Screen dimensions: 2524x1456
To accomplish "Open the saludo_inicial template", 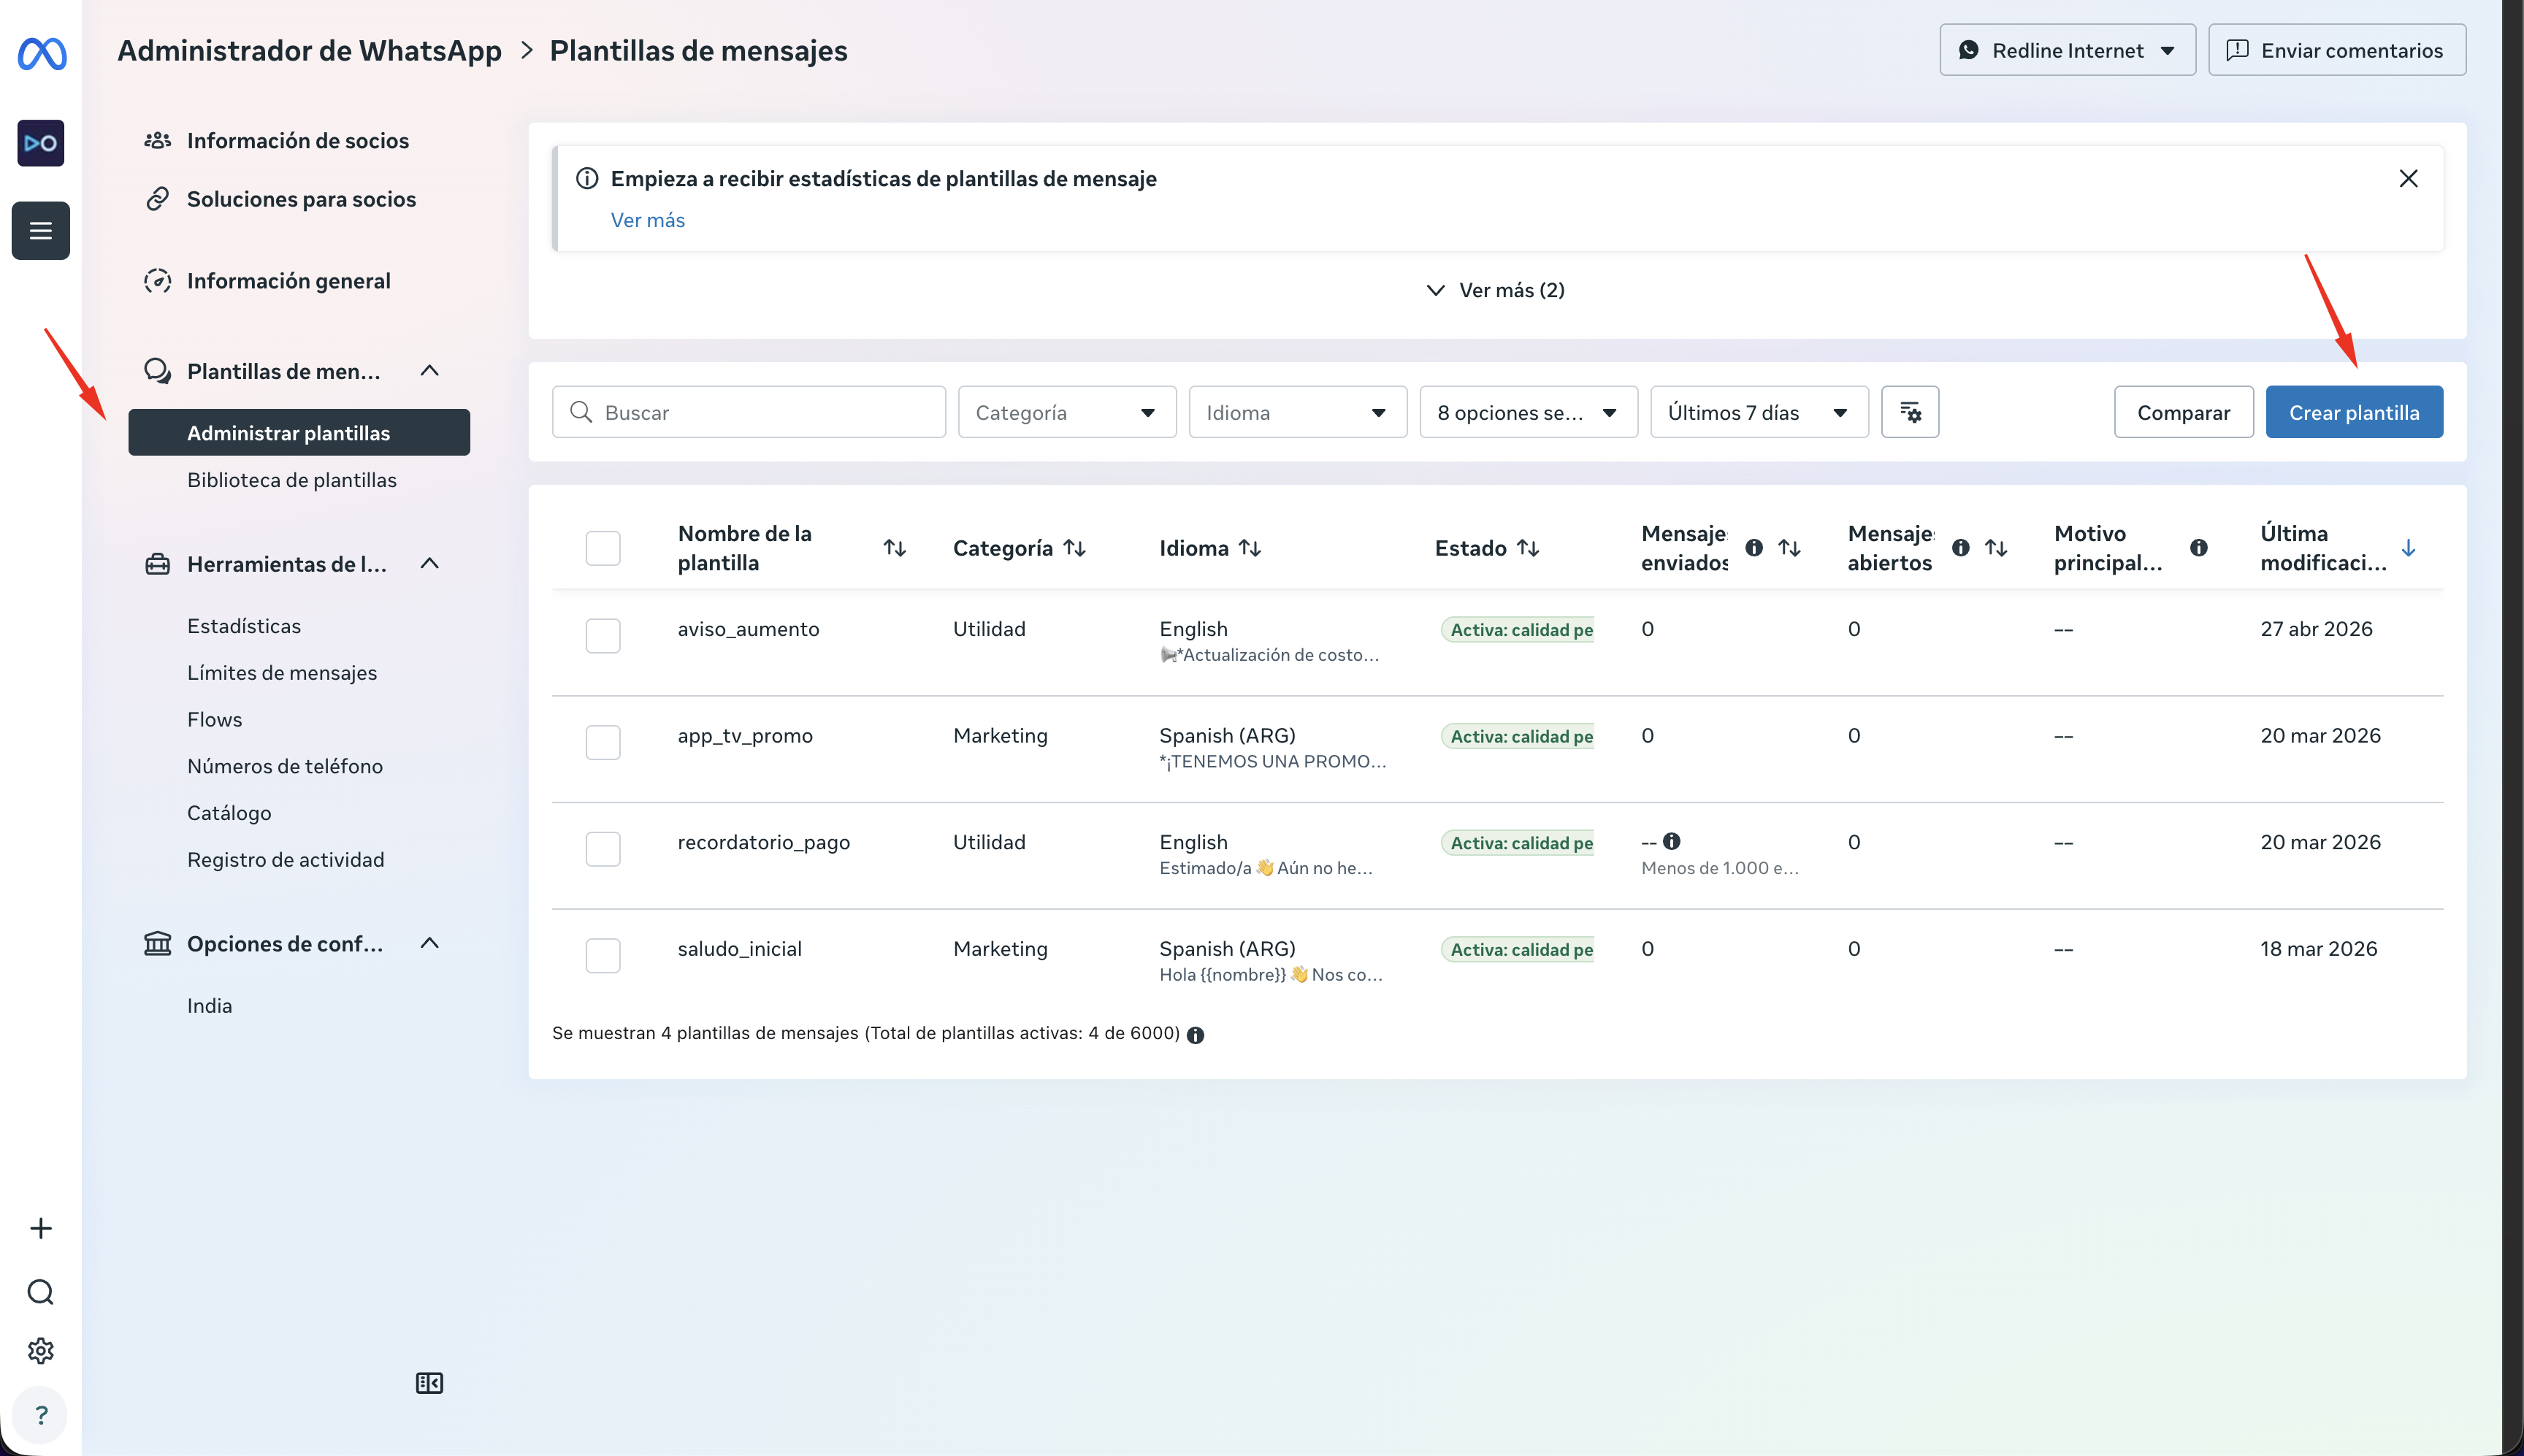I will (x=740, y=948).
